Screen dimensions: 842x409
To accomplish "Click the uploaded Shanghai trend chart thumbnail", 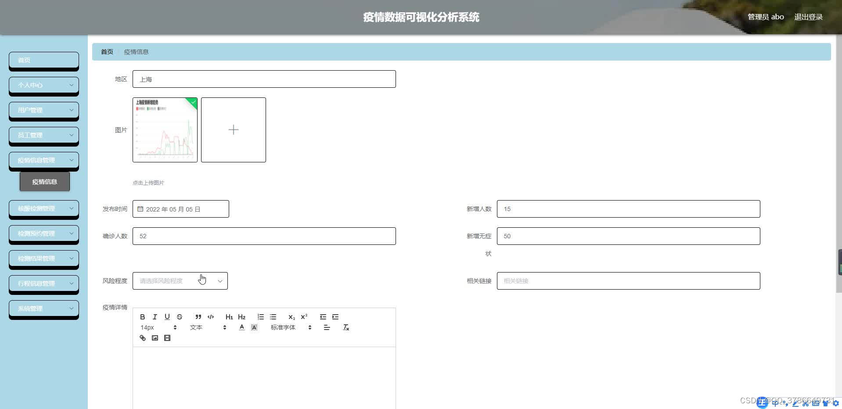I will tap(165, 130).
